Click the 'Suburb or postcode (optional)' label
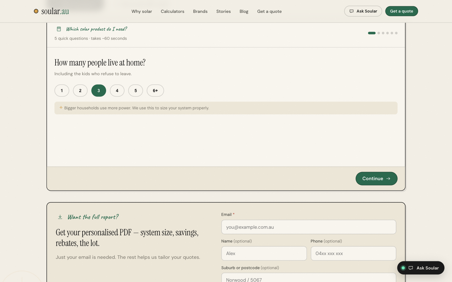Image resolution: width=452 pixels, height=282 pixels. tap(250, 268)
